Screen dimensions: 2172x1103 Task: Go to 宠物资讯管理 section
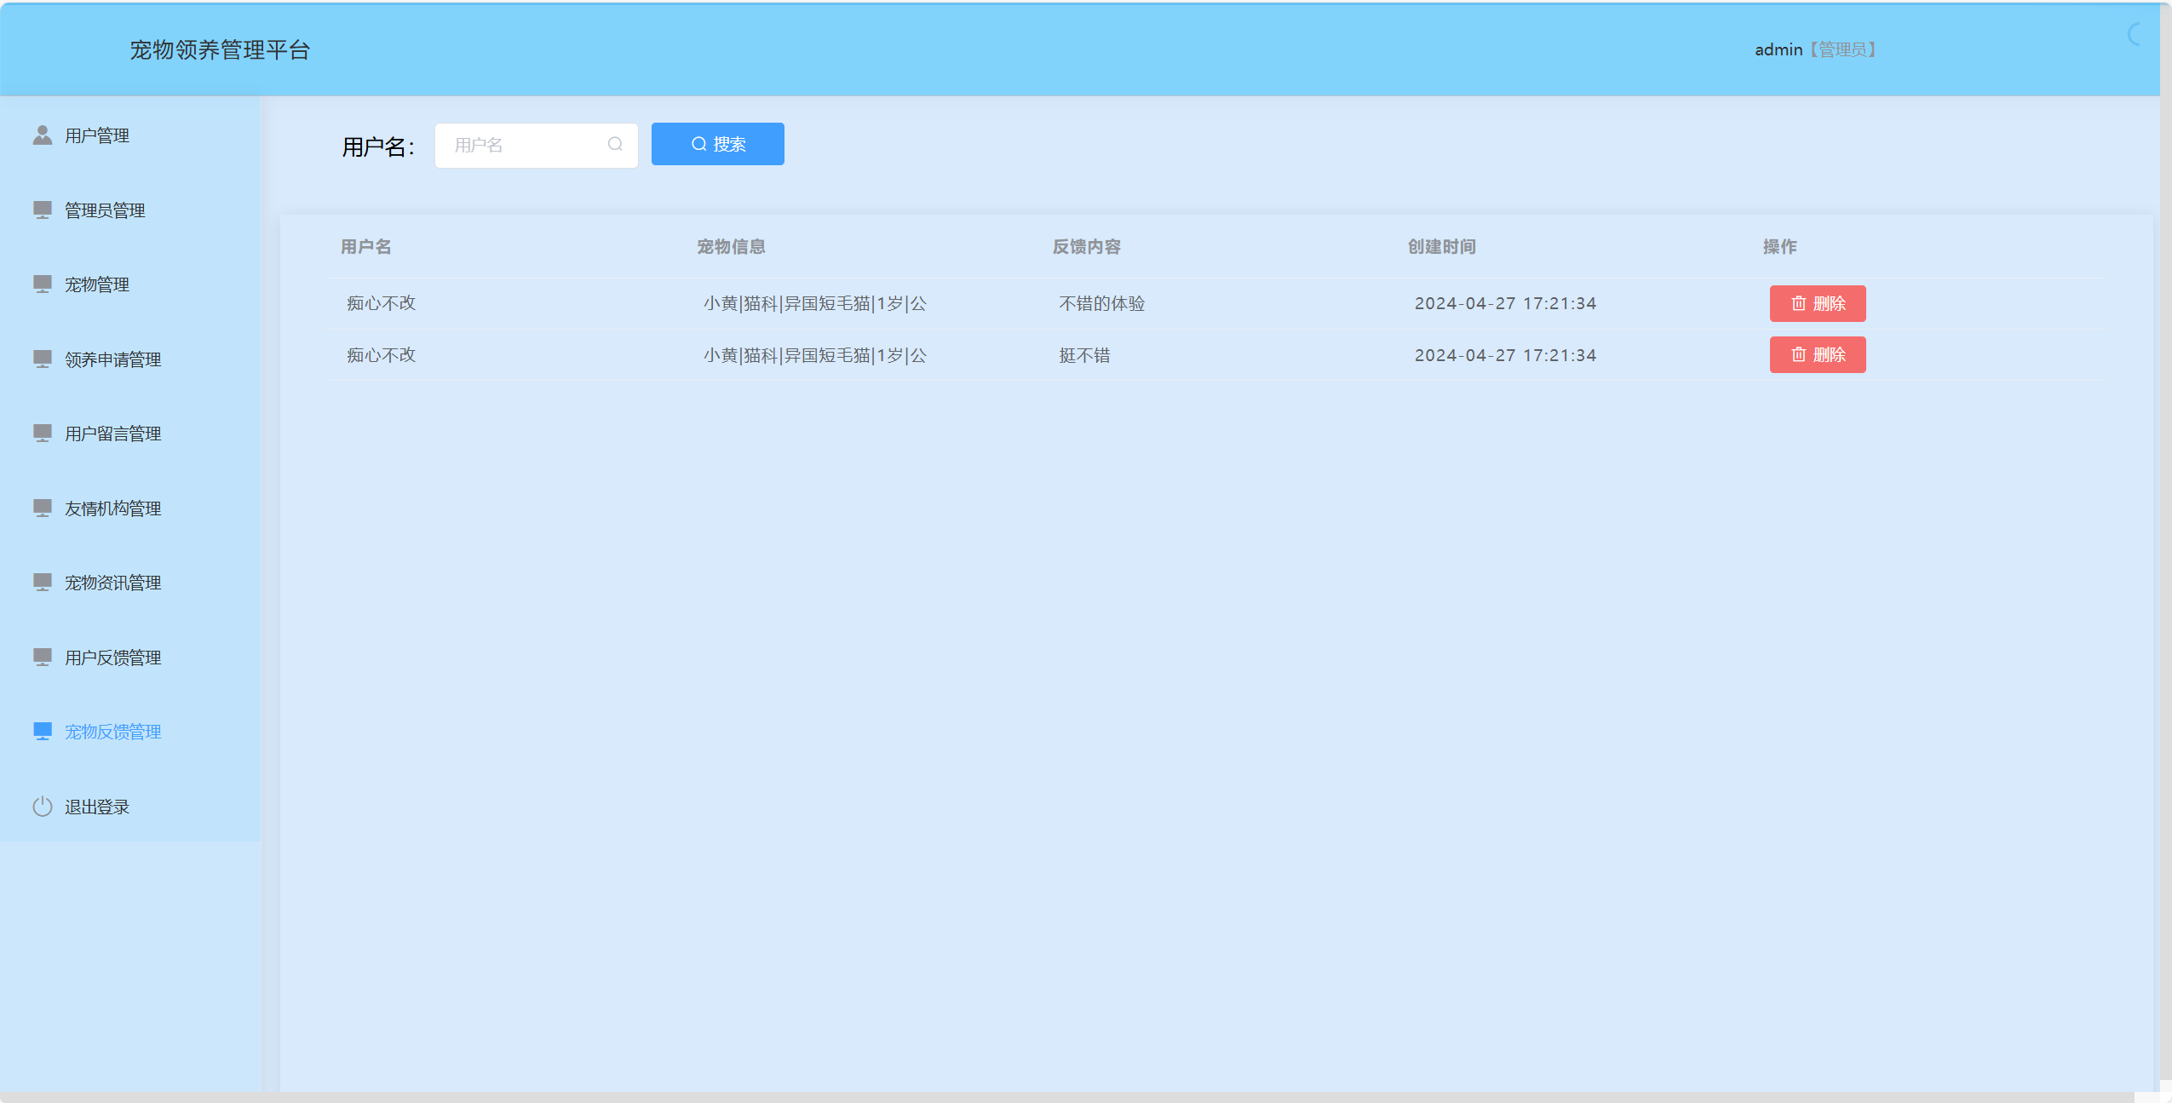coord(112,583)
